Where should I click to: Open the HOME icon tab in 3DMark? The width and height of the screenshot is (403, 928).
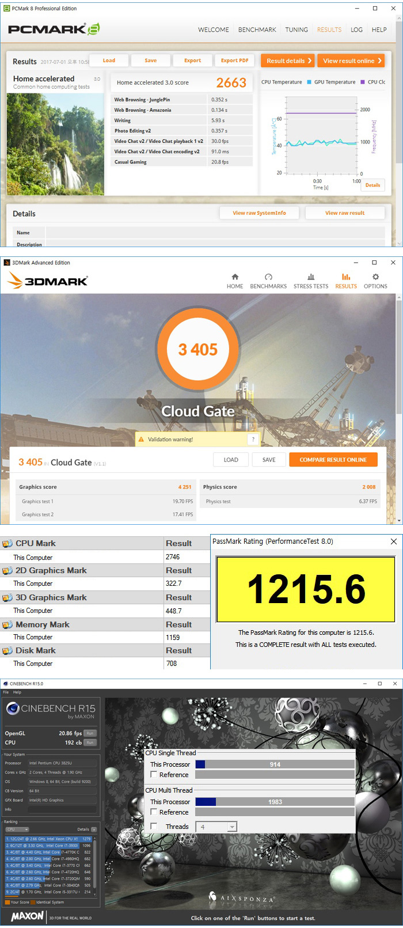[x=235, y=277]
